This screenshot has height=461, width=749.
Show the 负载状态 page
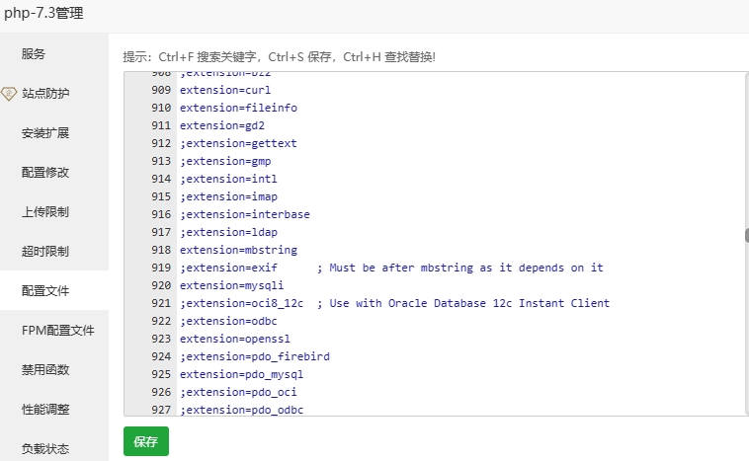tap(45, 449)
